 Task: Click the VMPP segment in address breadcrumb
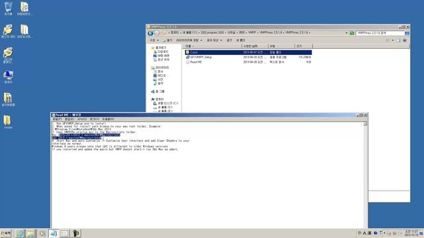coord(252,32)
